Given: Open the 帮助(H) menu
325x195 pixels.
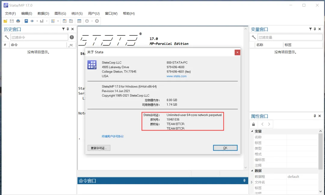Looking at the screenshot, I should [129, 13].
